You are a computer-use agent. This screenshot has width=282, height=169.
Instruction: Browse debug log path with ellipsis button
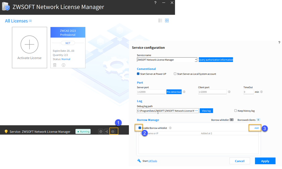pos(197,110)
